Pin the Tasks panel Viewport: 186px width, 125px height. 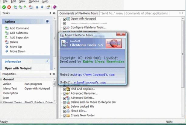50,13
